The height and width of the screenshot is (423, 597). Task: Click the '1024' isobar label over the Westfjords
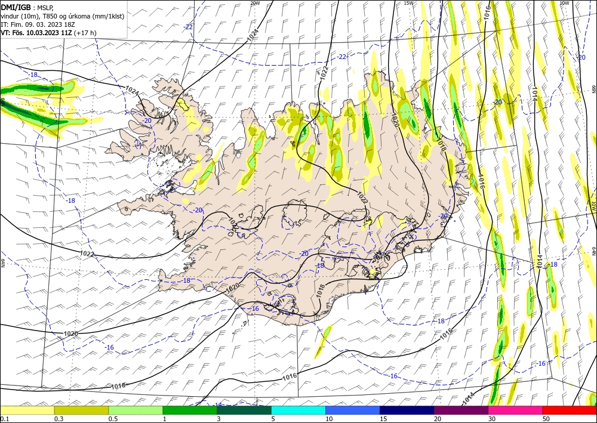(132, 91)
